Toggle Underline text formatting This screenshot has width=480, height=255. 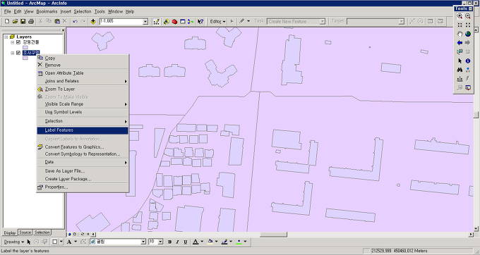[185, 242]
